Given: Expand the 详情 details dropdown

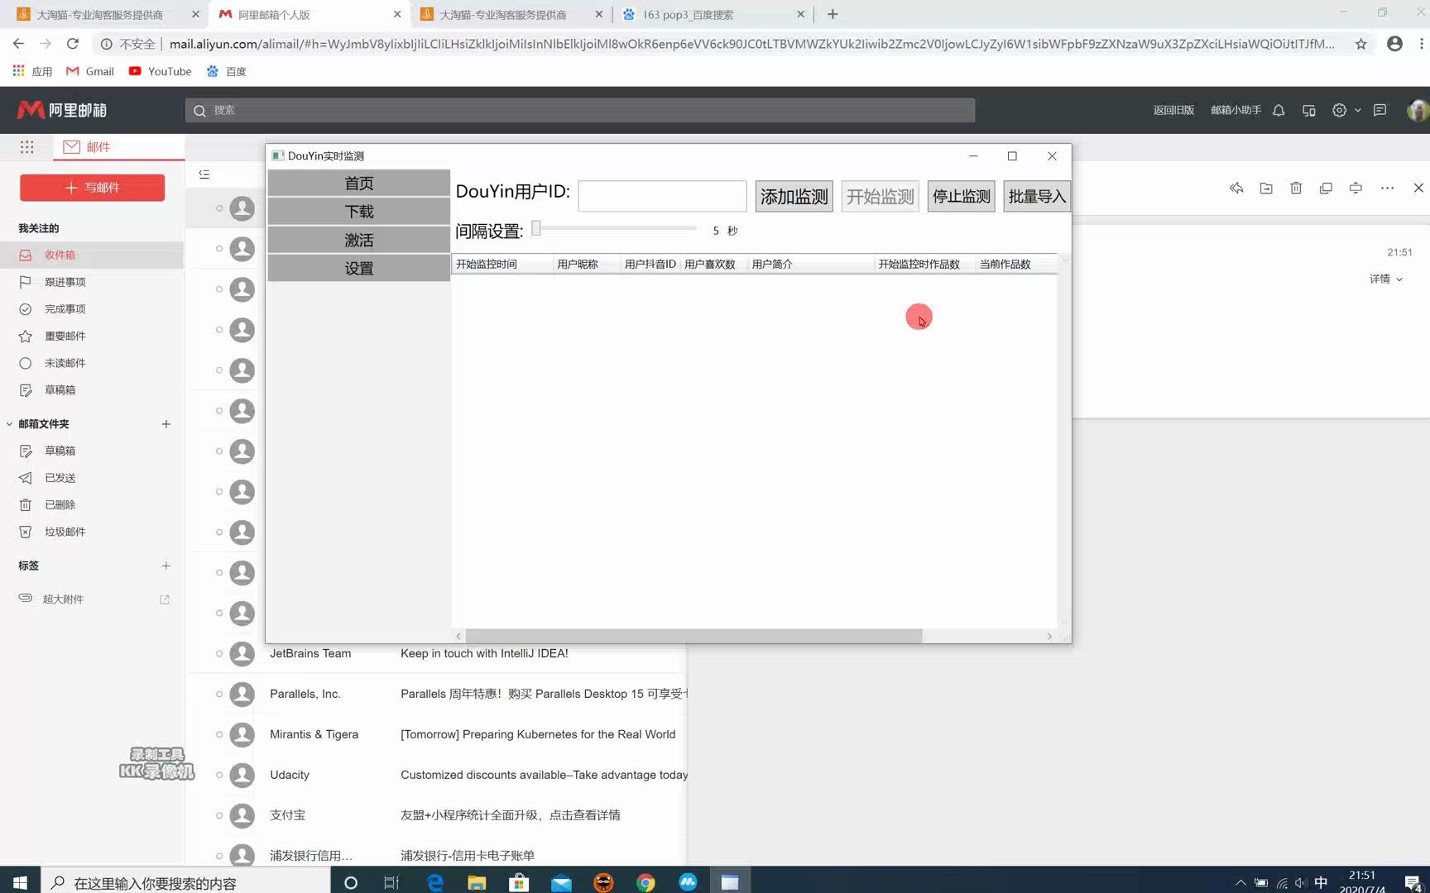Looking at the screenshot, I should [1386, 279].
